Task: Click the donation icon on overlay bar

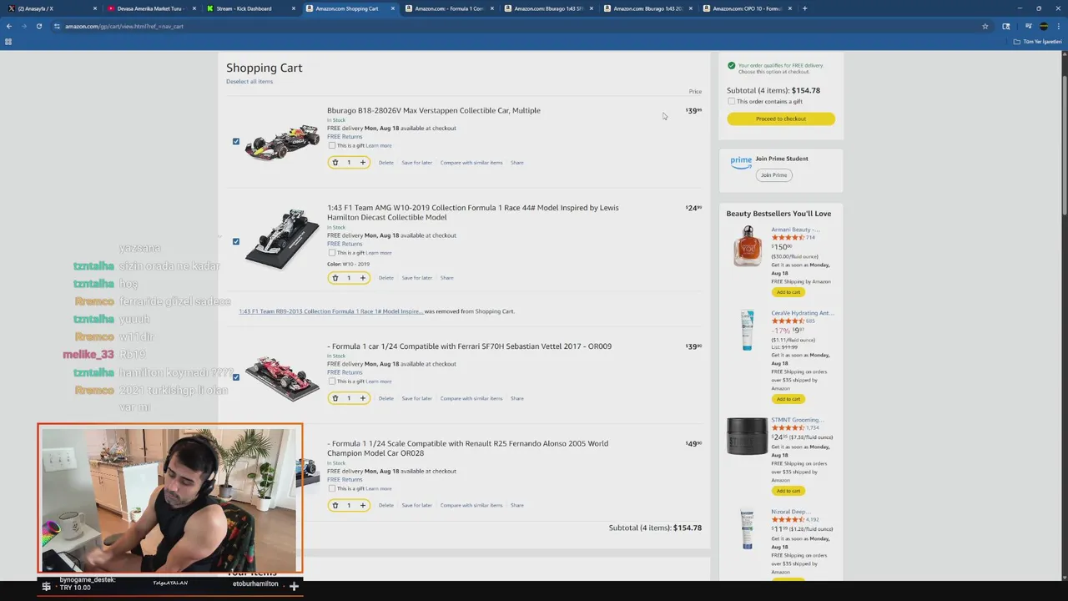Action: pos(47,586)
